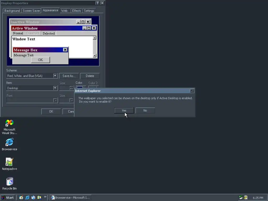Click the first Quick Launch icon beside Start
Viewport: 268px width, 201px height.
21,198
